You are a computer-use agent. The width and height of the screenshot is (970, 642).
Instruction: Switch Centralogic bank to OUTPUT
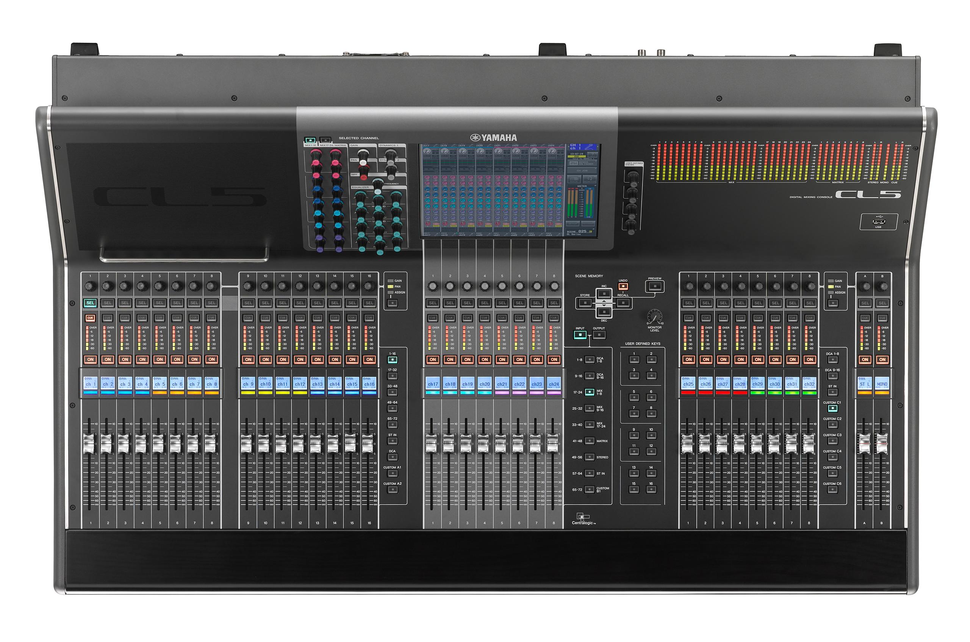[x=599, y=335]
